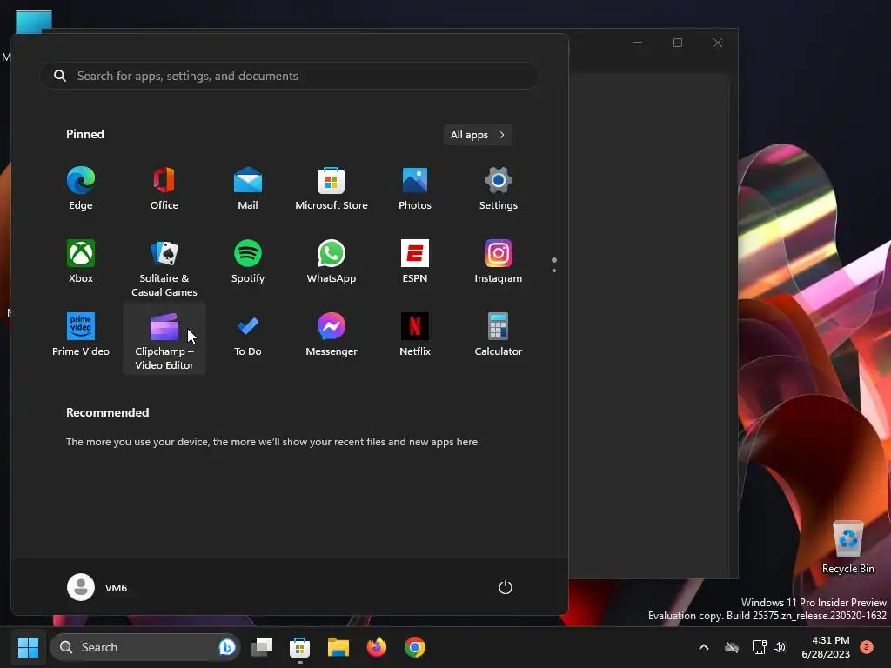Go to next page of pinned apps

pyautogui.click(x=554, y=271)
